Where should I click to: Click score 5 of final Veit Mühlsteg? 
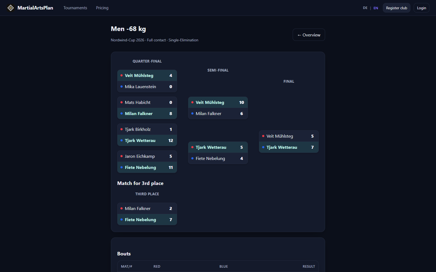coord(313,136)
